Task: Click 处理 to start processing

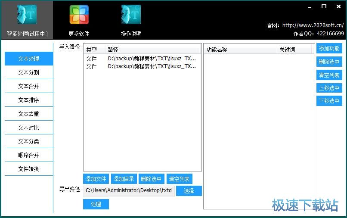Action: (x=96, y=204)
